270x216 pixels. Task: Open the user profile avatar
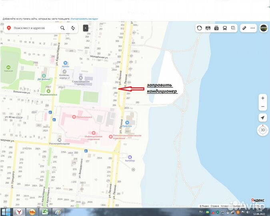click(x=264, y=28)
